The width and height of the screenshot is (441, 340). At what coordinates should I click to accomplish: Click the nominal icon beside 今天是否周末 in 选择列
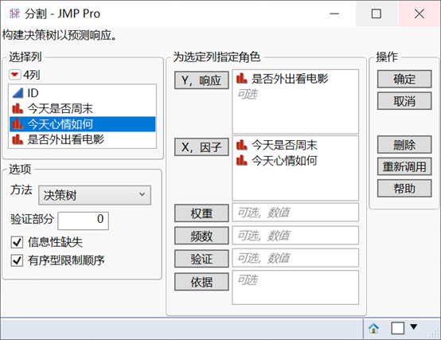pos(18,108)
